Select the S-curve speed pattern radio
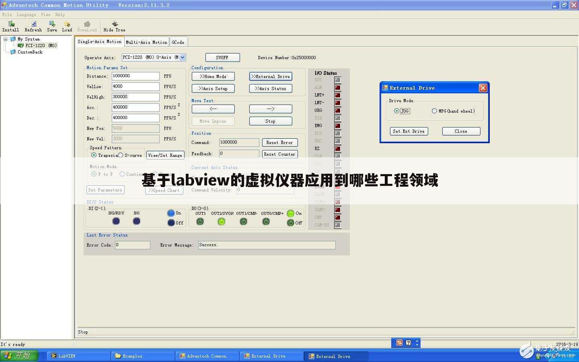The width and height of the screenshot is (579, 362). coord(120,155)
